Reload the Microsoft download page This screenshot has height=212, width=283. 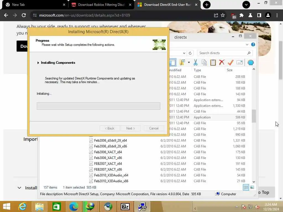pyautogui.click(x=24, y=15)
